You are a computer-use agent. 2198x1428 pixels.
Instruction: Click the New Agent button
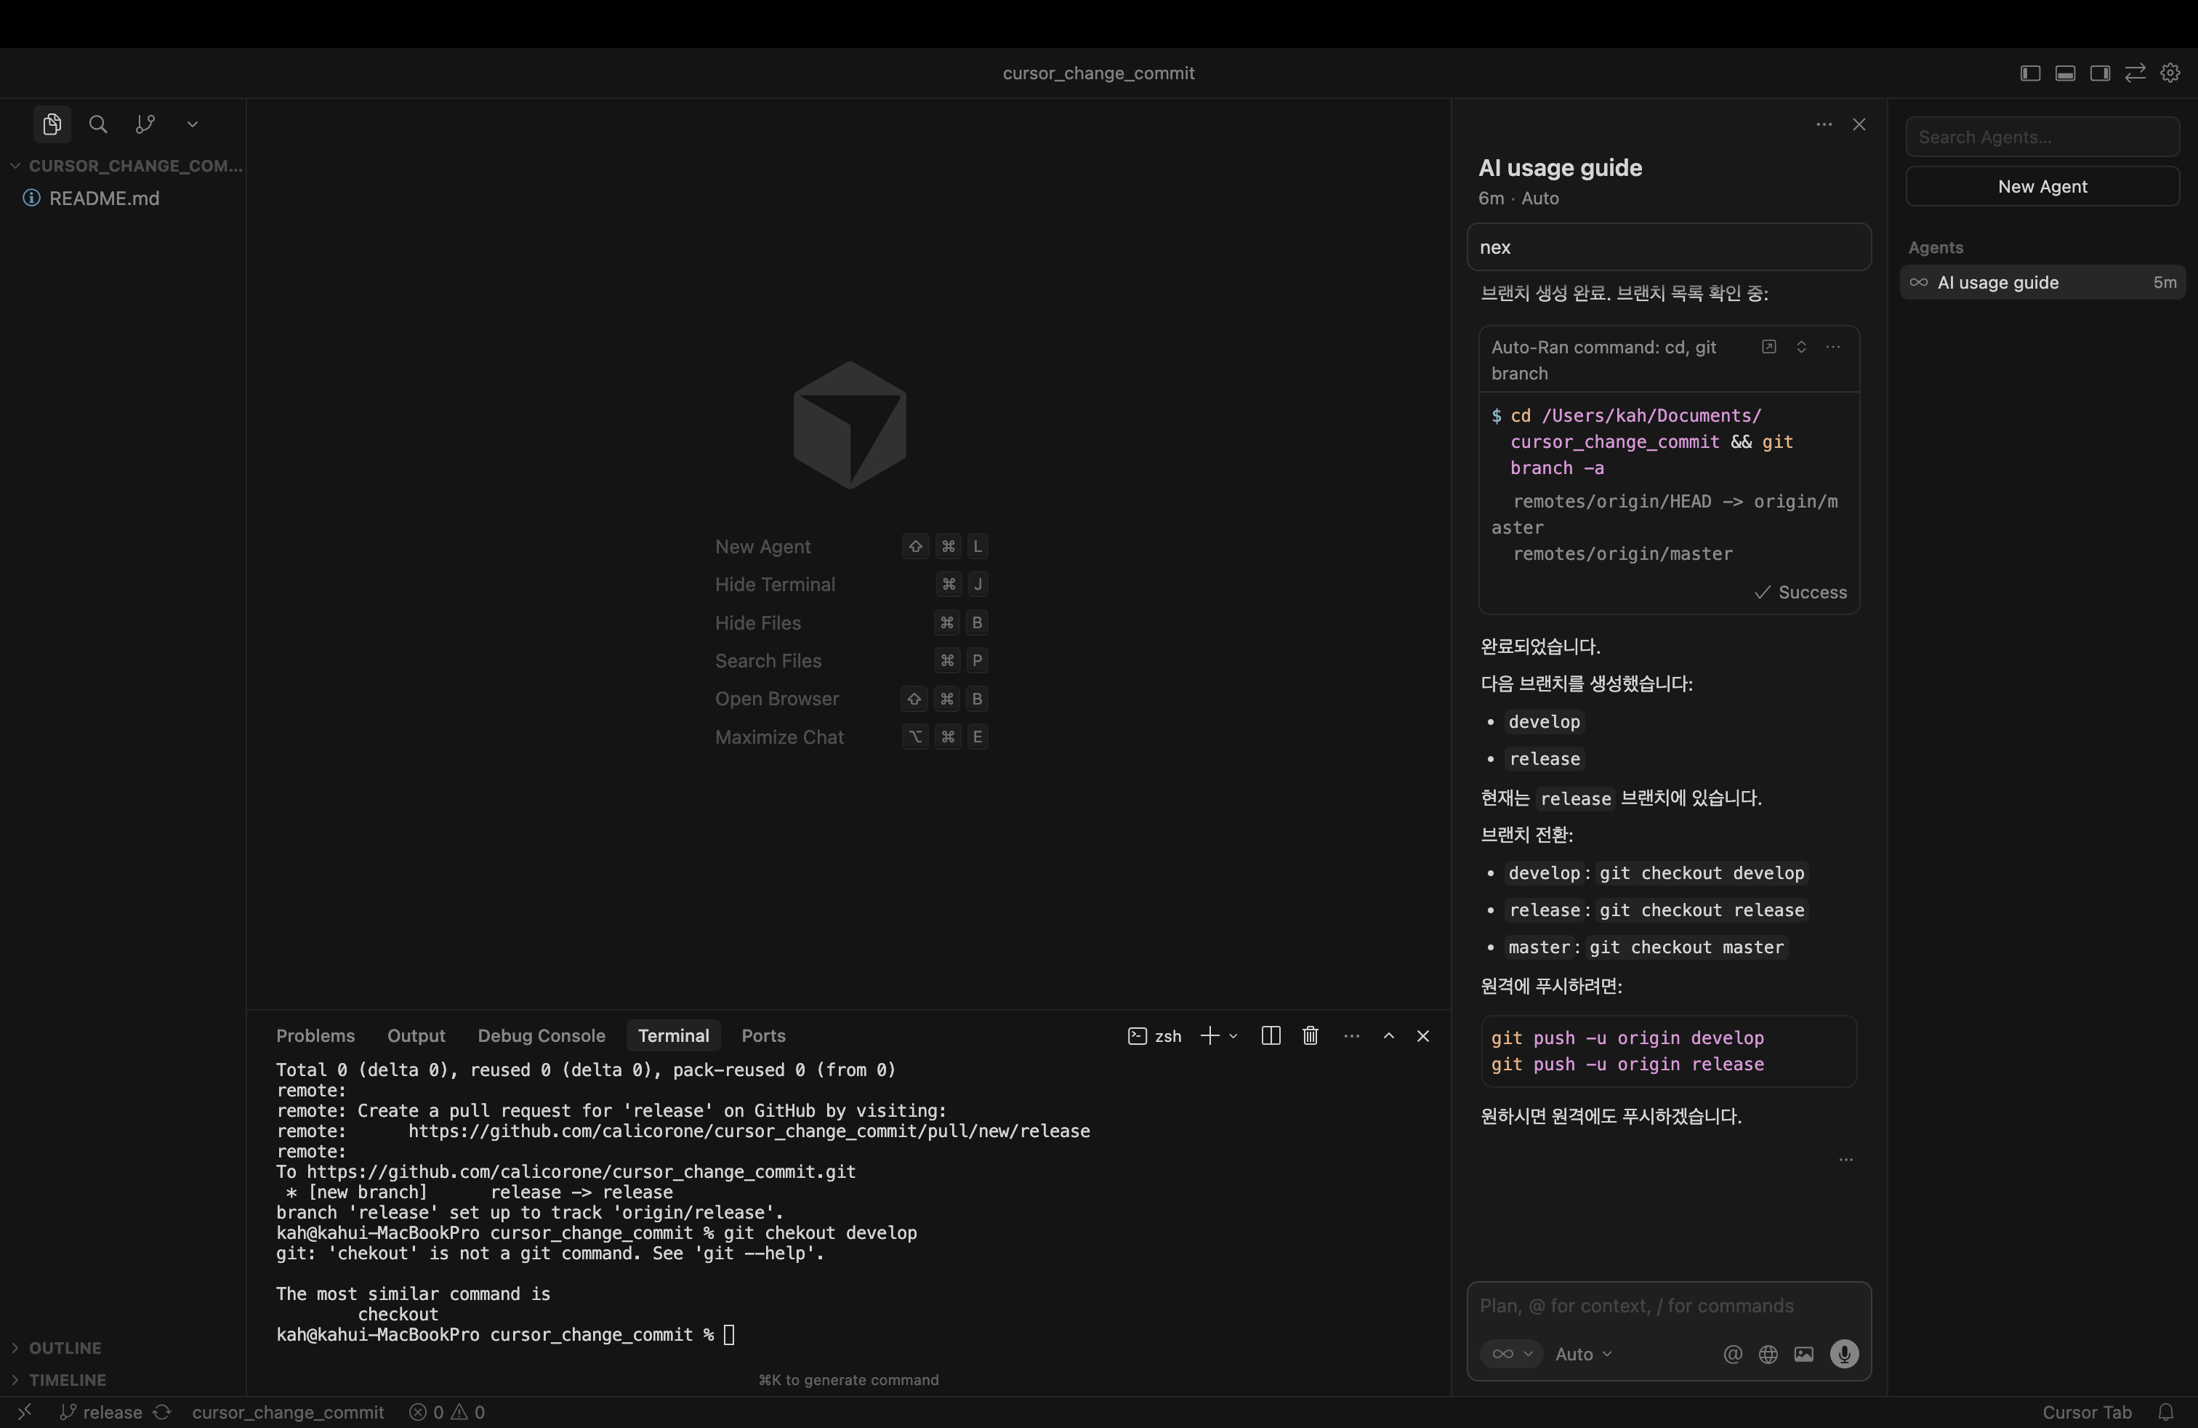pyautogui.click(x=2042, y=187)
